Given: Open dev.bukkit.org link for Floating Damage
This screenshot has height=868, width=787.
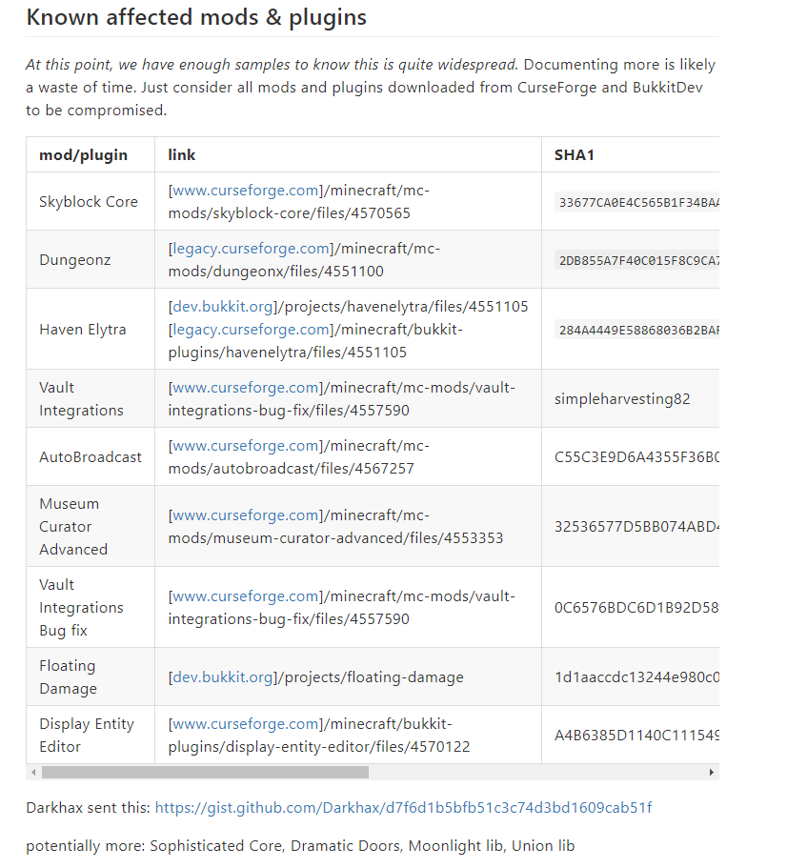Looking at the screenshot, I should (x=223, y=677).
